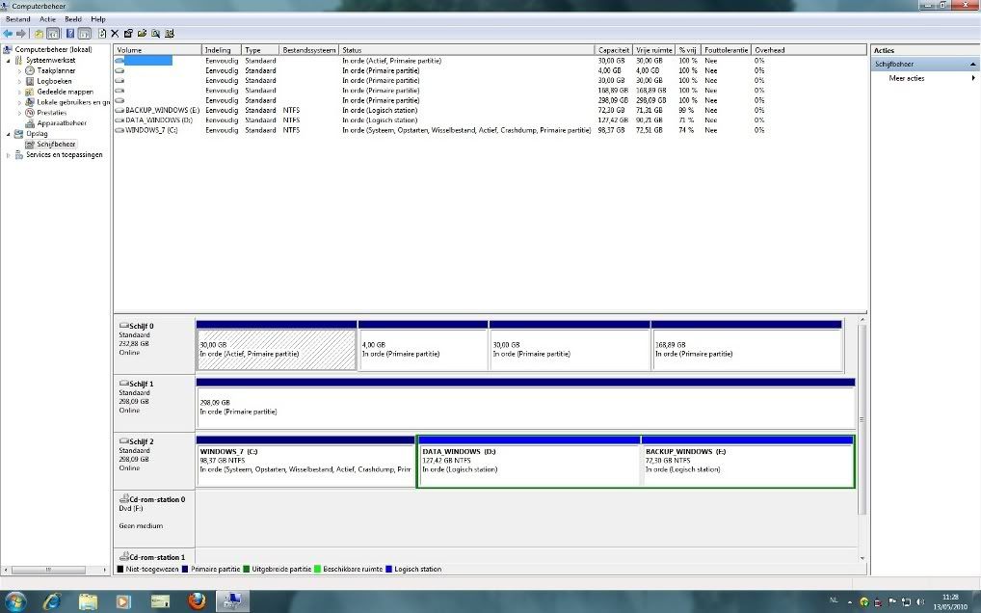Click the Forward arrow in the toolbar
Screen dimensions: 981x613
(21, 34)
